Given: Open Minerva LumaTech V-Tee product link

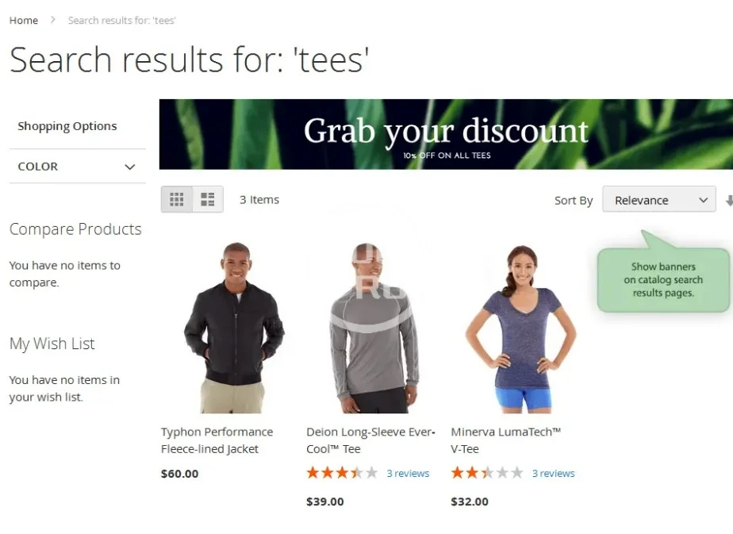Looking at the screenshot, I should point(506,440).
